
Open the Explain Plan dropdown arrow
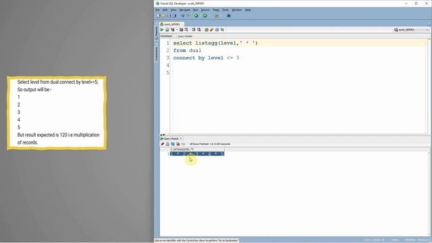point(177,30)
